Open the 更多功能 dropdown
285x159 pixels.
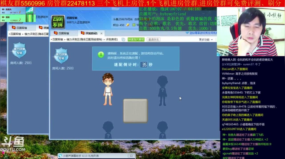point(205,40)
